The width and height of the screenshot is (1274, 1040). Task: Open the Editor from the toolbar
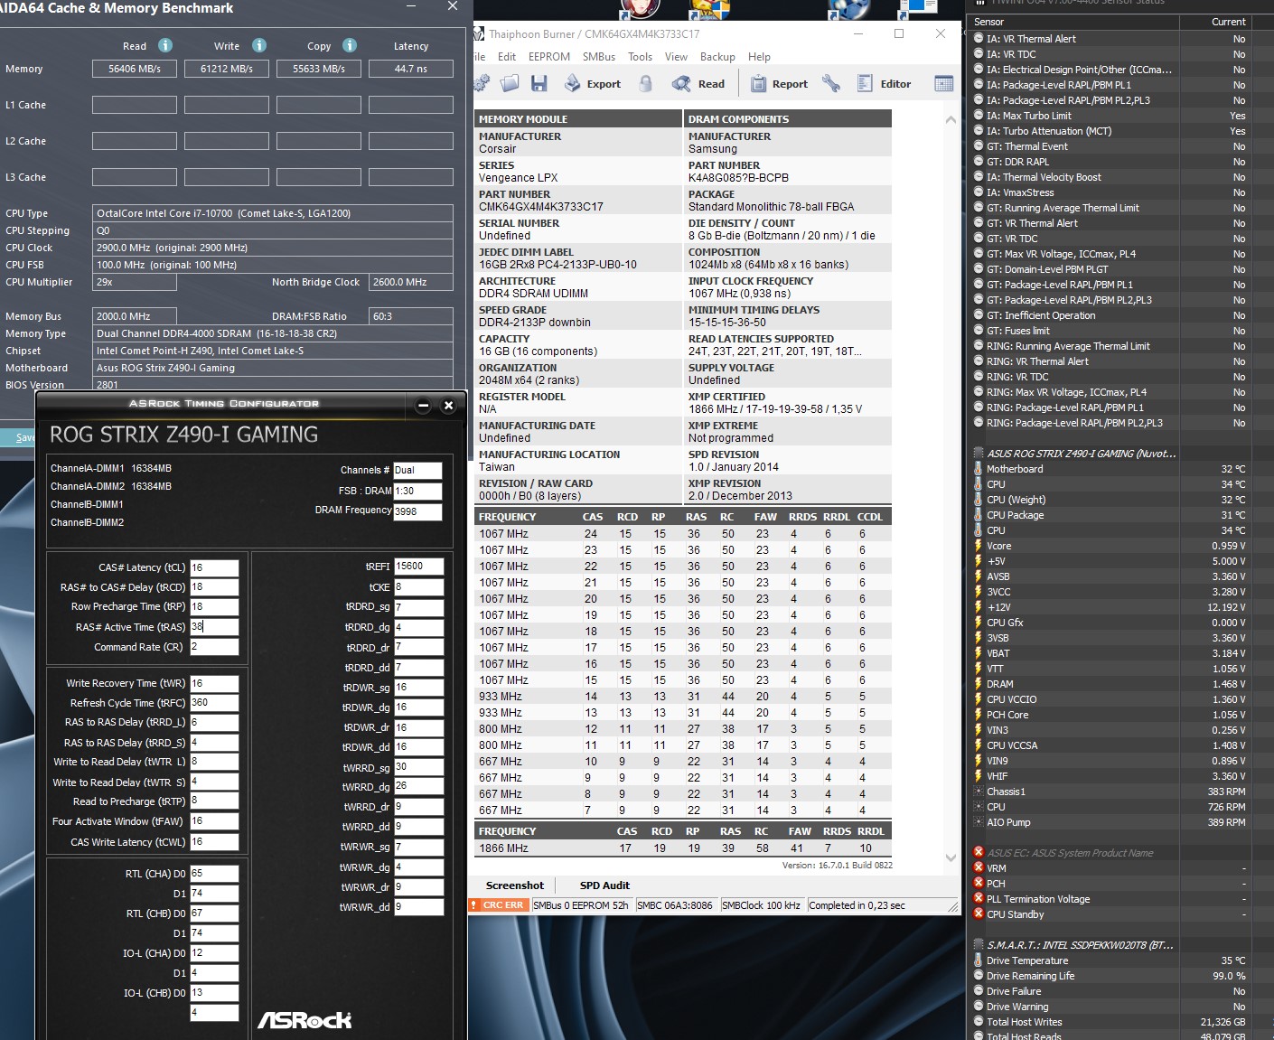point(885,84)
